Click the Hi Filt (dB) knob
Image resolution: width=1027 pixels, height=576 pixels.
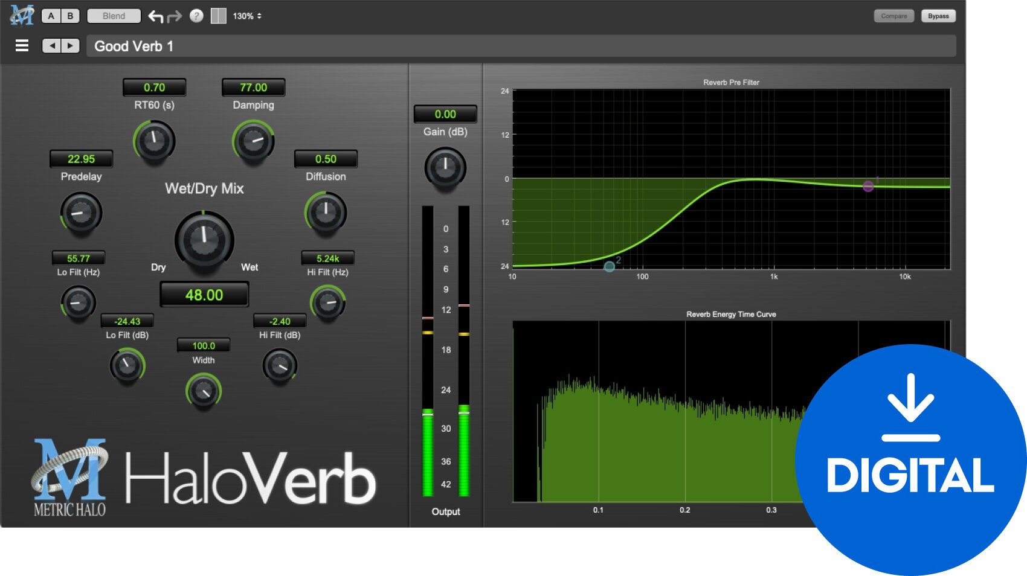click(x=280, y=365)
